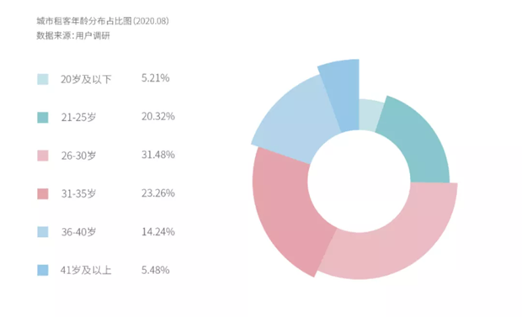Select the 20岁及以下 legend label
The image size is (522, 317).
[x=86, y=79]
